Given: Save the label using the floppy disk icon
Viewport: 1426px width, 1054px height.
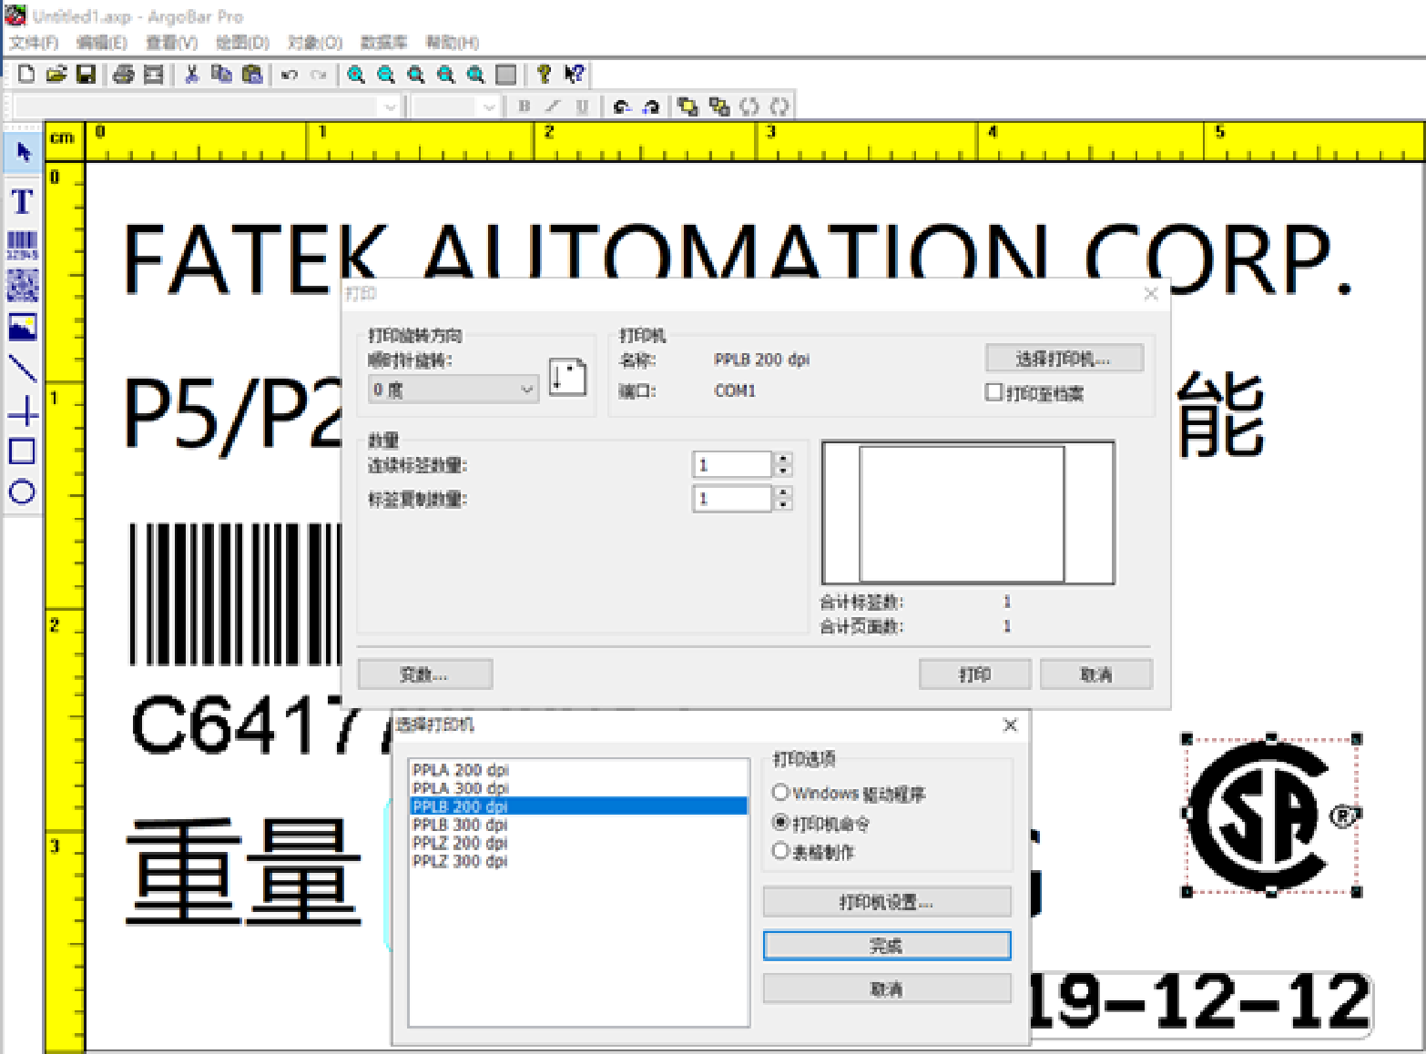Looking at the screenshot, I should 86,74.
